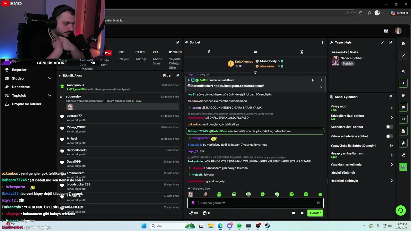This screenshot has height=231, width=411.
Task: Edit Yayın bilgisi with pencil icon
Action: (383, 42)
